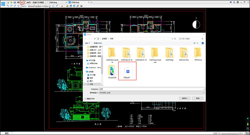Click the 迅捷CAD app logo icon
The width and height of the screenshot is (250, 135).
pyautogui.click(x=3, y=4)
